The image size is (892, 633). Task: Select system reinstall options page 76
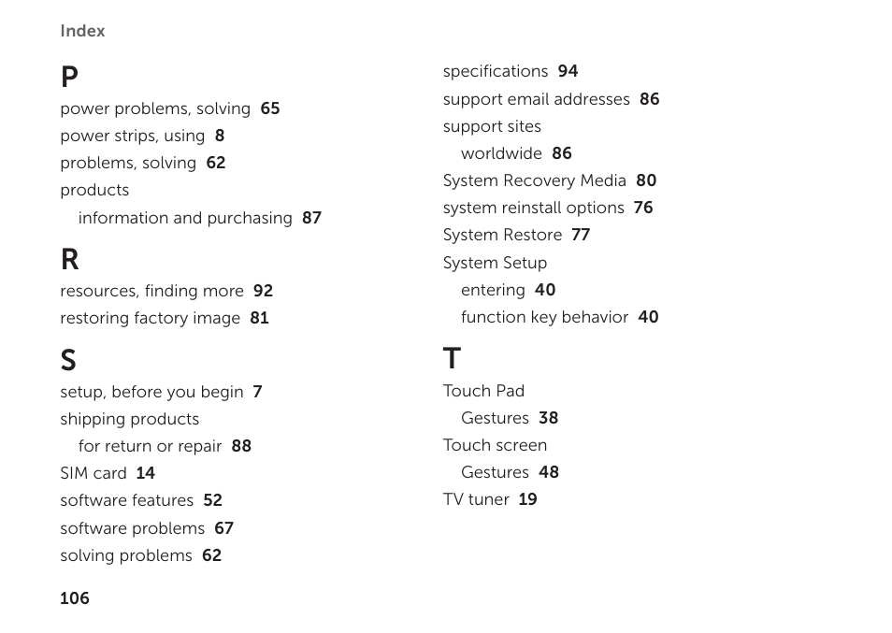pos(548,208)
